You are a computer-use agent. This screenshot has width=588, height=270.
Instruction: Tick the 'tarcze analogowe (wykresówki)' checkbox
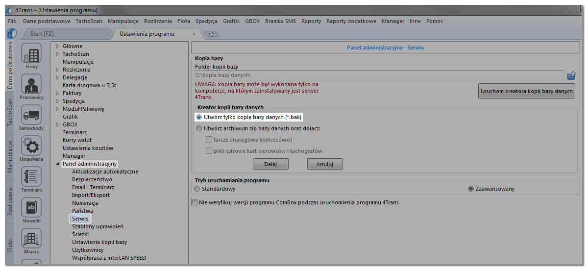(209, 140)
